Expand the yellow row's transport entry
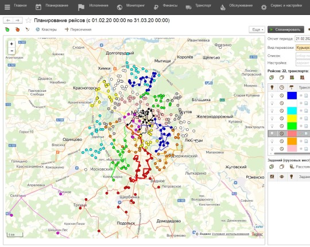Viewport: 310px width, 247px height. coord(301,118)
